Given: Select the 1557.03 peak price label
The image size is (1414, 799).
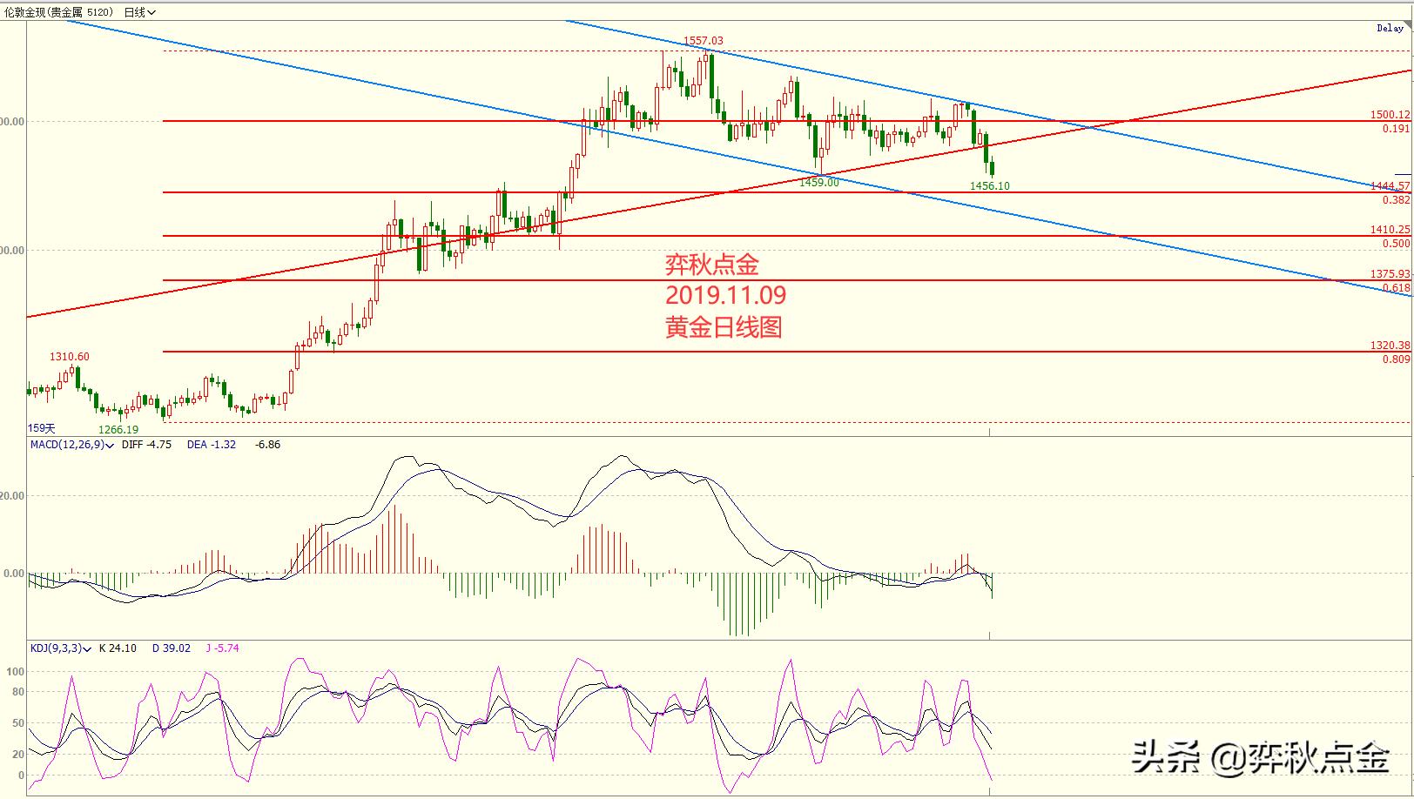Looking at the screenshot, I should coord(703,41).
